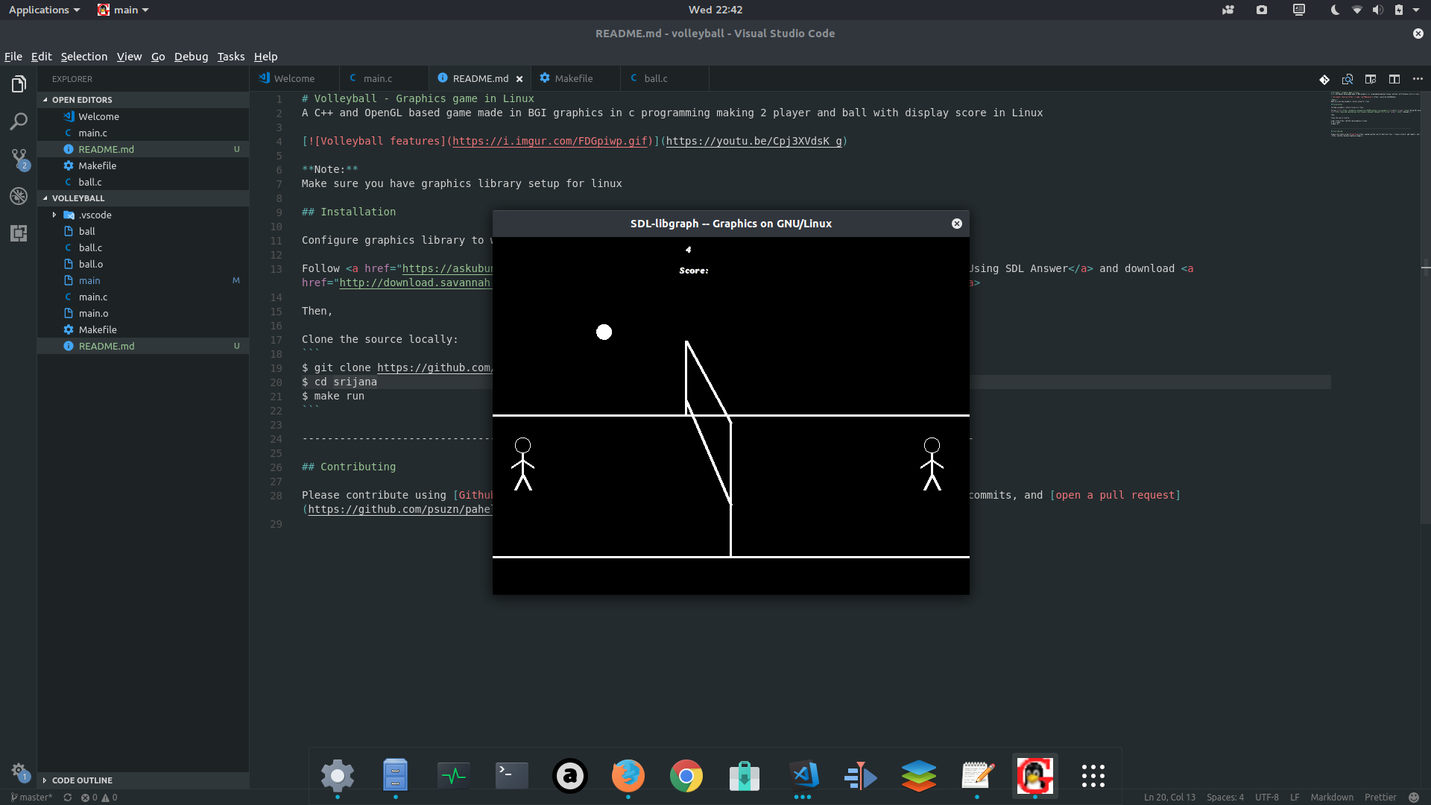Open the Files manager from the dock
This screenshot has height=805, width=1431.
coord(396,776)
